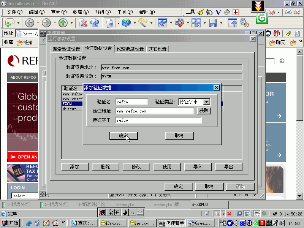This screenshot has width=304, height=228.
Task: Click the gears settings toolbar icon
Action: pos(244,23)
